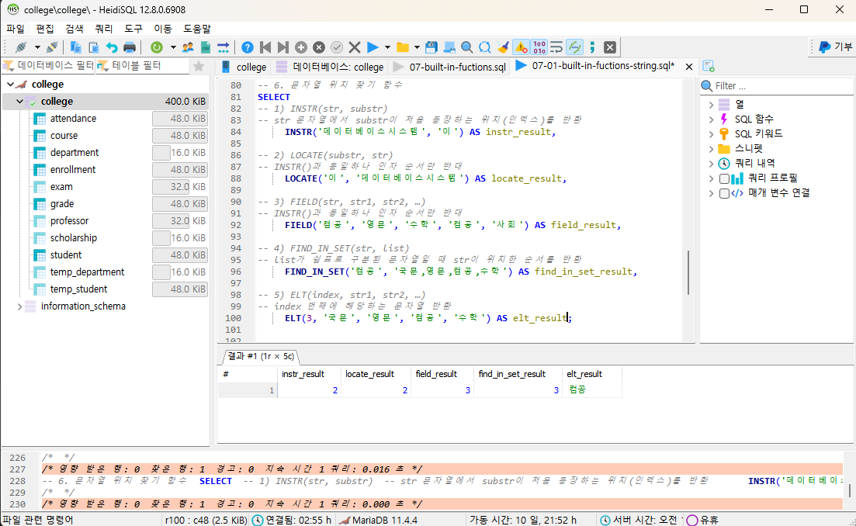The width and height of the screenshot is (856, 526).
Task: Click the connect session plug icon
Action: [x=21, y=47]
